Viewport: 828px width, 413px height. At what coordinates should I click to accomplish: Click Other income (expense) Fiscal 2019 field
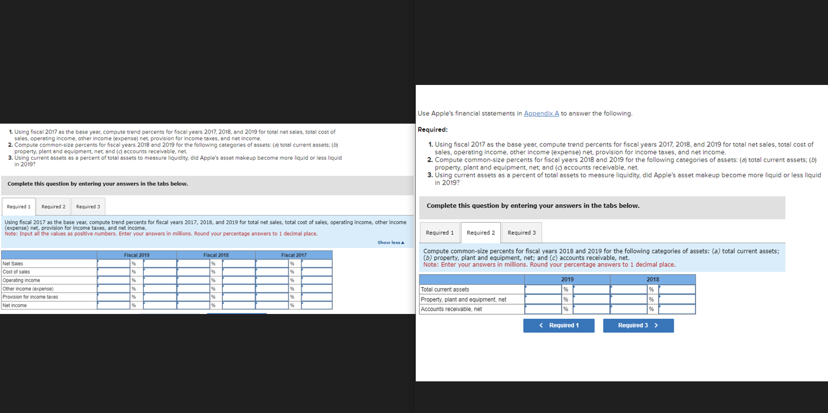click(x=114, y=288)
